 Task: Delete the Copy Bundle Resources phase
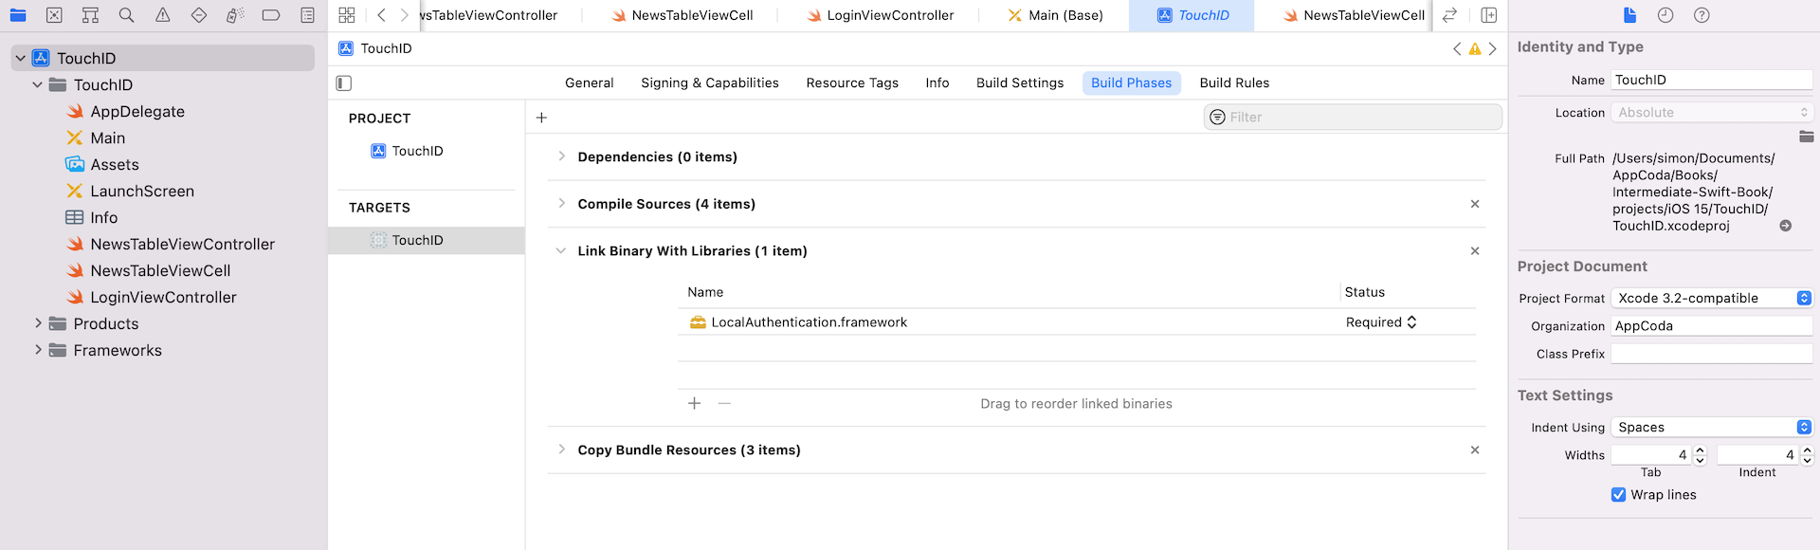[1474, 450]
